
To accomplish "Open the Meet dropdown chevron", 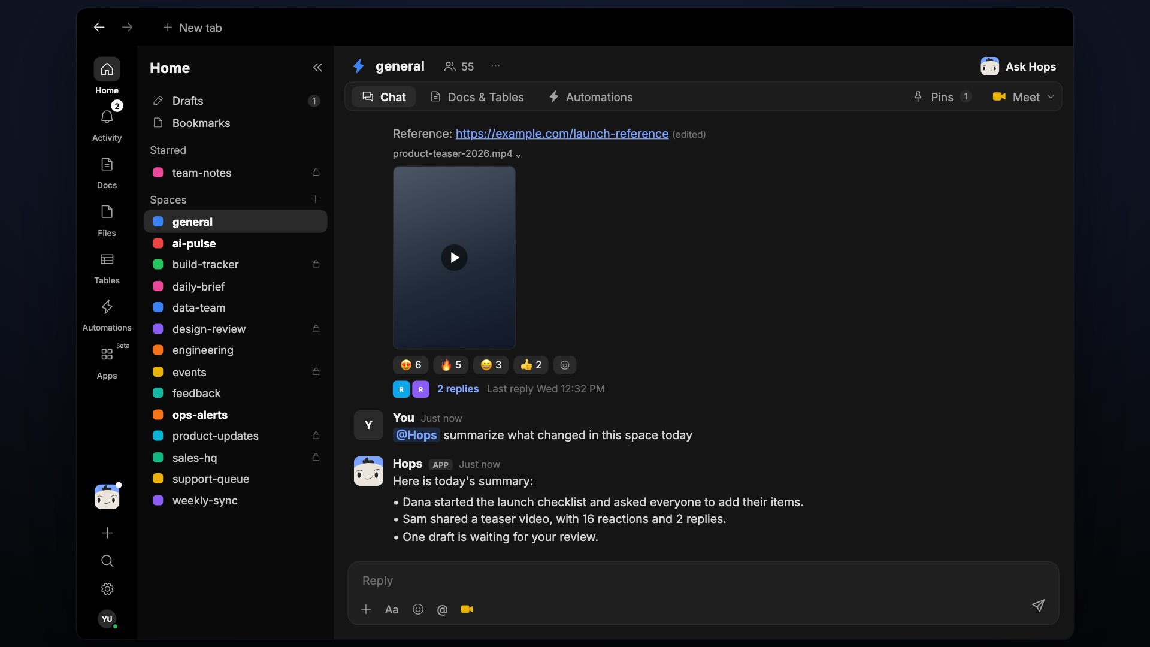I will (1051, 96).
